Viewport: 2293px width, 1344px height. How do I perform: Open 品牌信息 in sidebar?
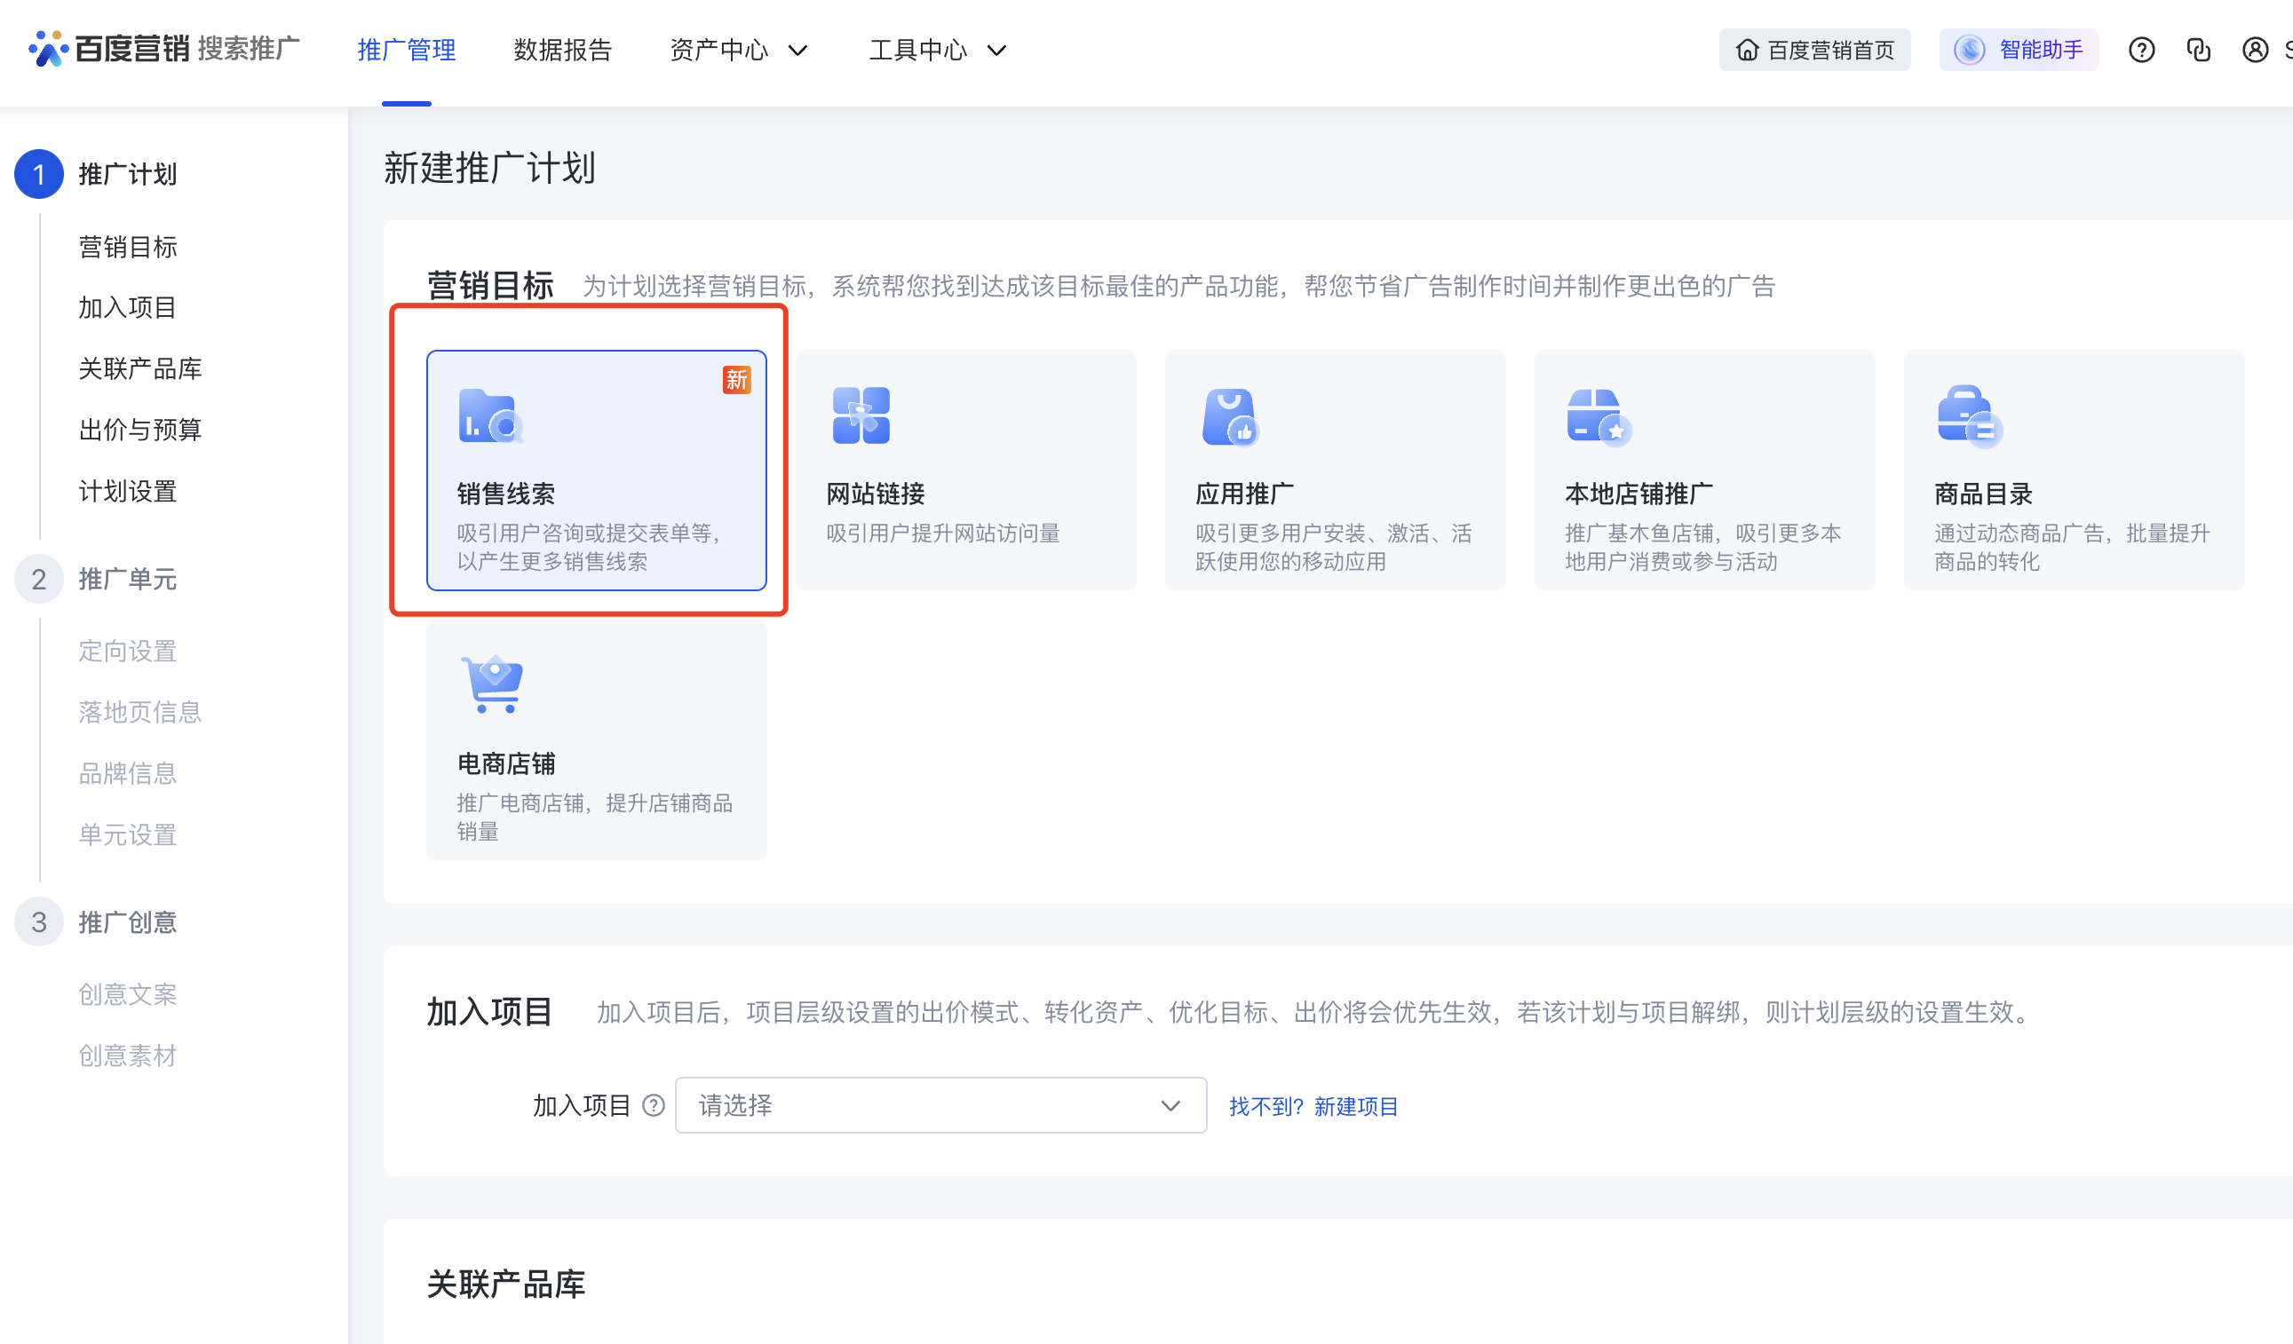click(127, 773)
